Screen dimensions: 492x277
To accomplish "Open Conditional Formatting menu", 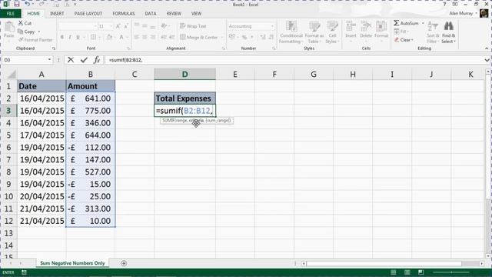I will click(x=291, y=32).
